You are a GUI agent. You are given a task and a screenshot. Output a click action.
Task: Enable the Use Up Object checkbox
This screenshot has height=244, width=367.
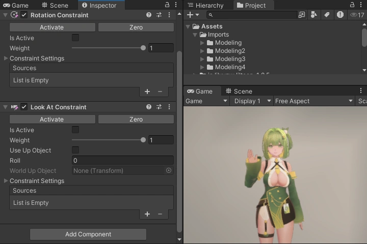click(75, 150)
